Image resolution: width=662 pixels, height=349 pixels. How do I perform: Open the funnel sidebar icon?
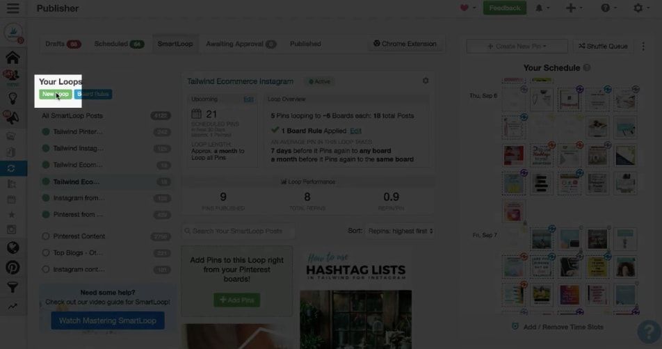pos(13,287)
